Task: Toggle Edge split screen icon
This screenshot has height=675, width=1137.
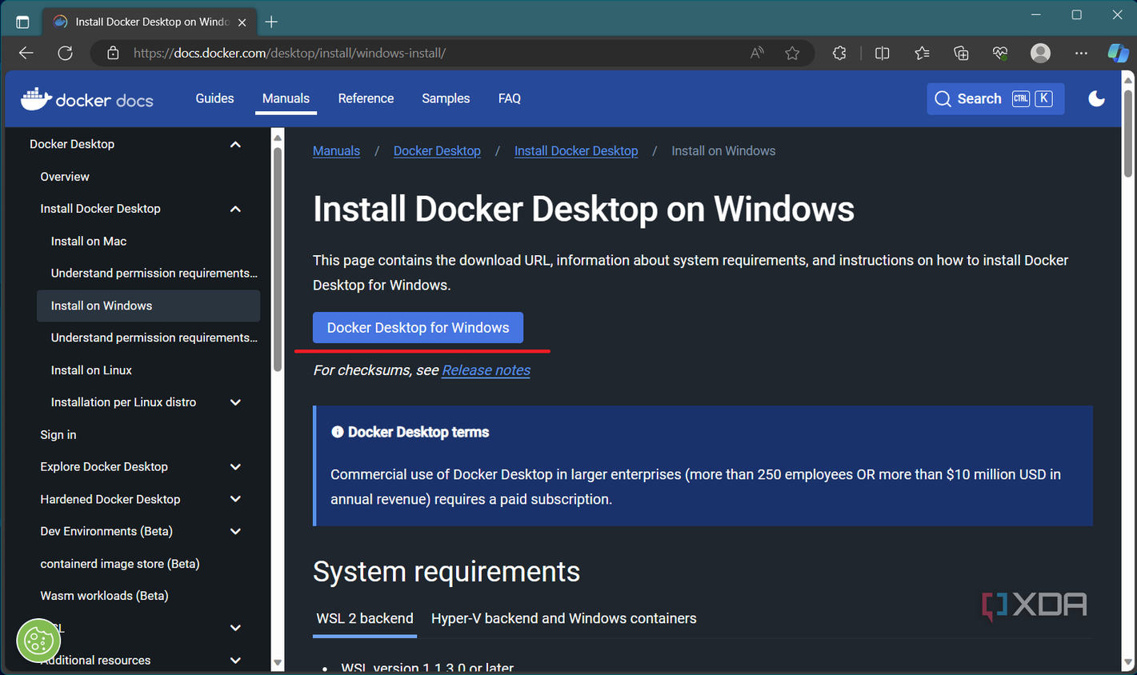Action: click(883, 53)
